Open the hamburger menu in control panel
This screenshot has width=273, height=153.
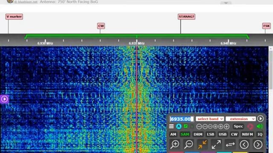(171, 126)
